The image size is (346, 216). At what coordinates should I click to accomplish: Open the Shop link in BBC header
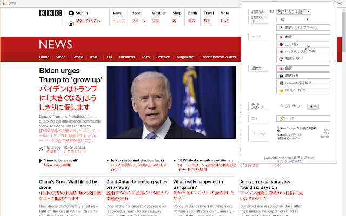(177, 13)
